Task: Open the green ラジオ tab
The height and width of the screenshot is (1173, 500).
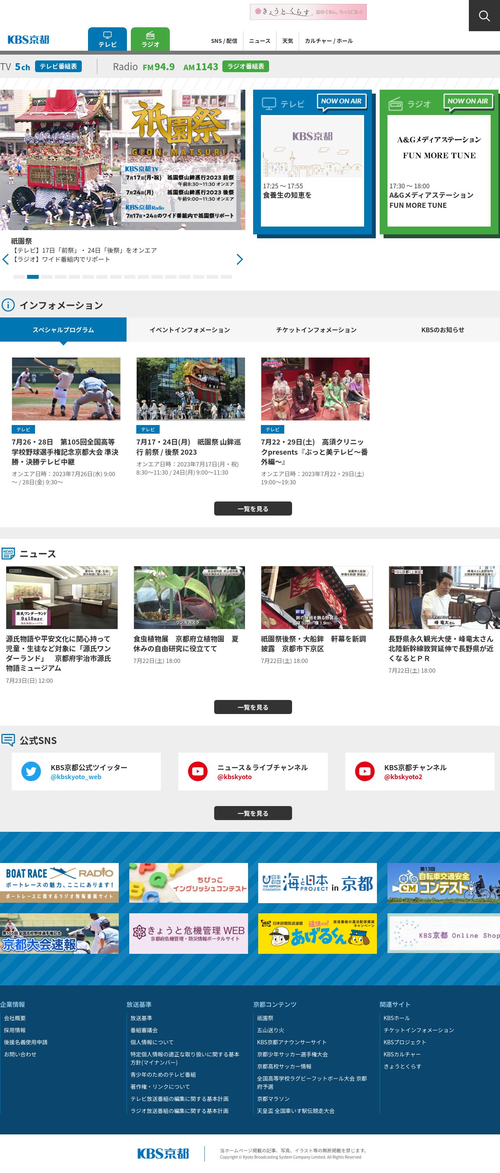Action: point(150,39)
